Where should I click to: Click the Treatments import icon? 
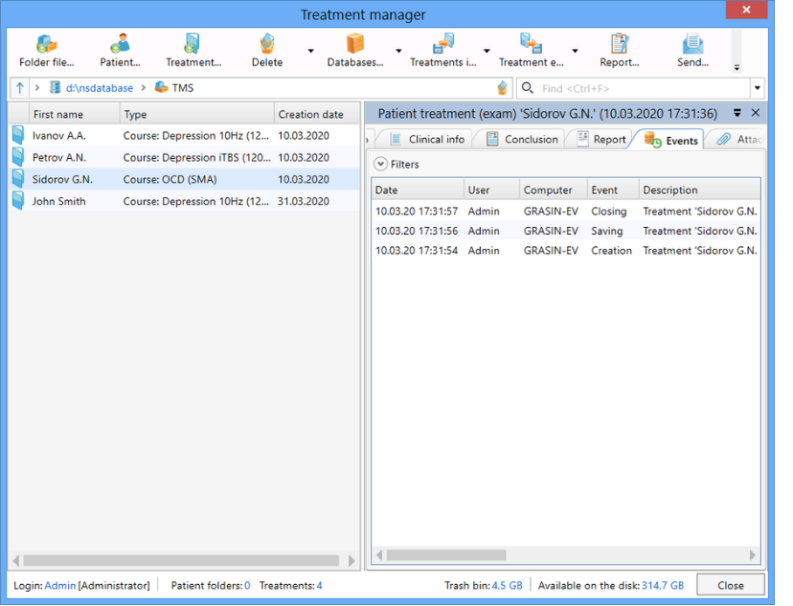click(x=442, y=44)
